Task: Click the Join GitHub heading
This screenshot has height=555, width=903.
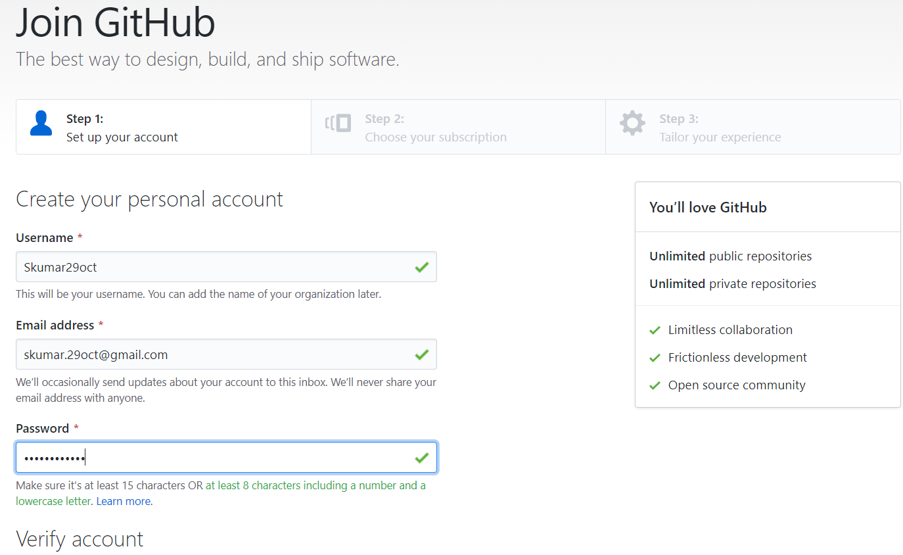Action: (x=116, y=22)
